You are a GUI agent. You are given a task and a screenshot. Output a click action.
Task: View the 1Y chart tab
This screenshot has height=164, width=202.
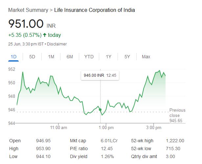pos(108,57)
